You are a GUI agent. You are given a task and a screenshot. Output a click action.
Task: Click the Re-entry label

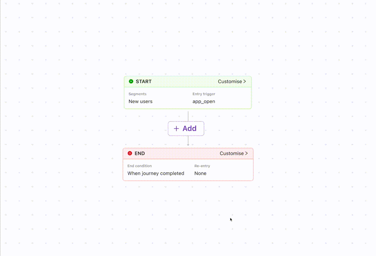(x=202, y=166)
